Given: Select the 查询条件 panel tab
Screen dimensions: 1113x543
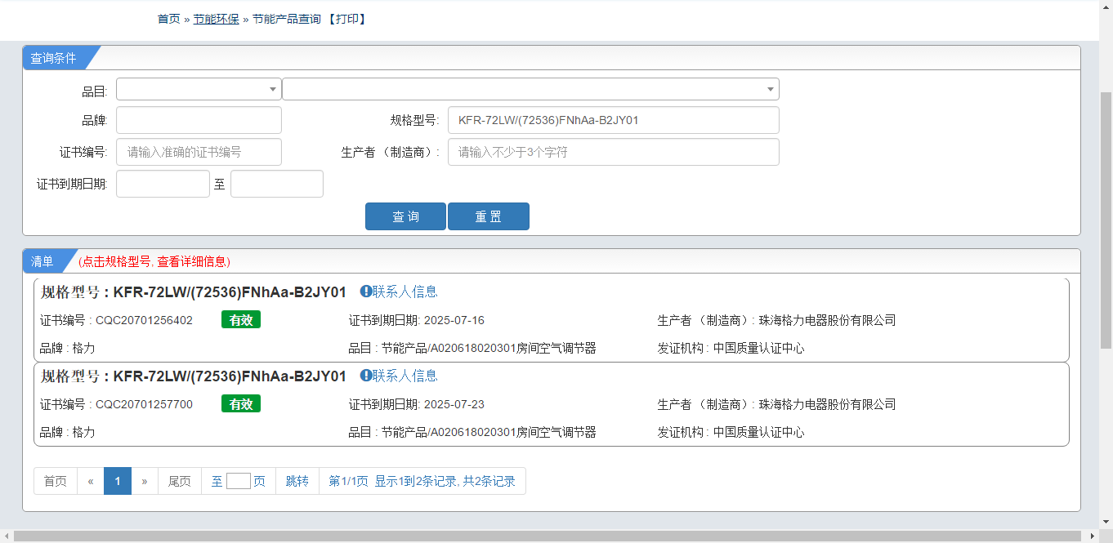Looking at the screenshot, I should [x=54, y=58].
